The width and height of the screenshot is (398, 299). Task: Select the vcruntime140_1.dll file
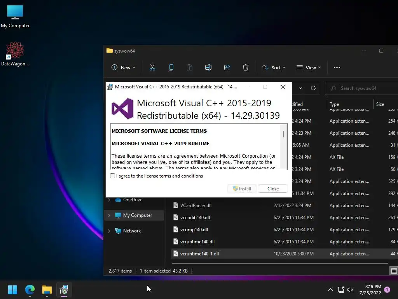199,254
